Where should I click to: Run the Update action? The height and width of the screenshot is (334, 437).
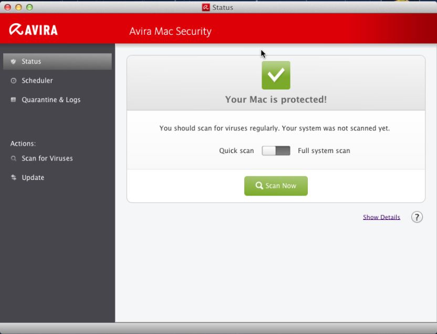point(57,177)
